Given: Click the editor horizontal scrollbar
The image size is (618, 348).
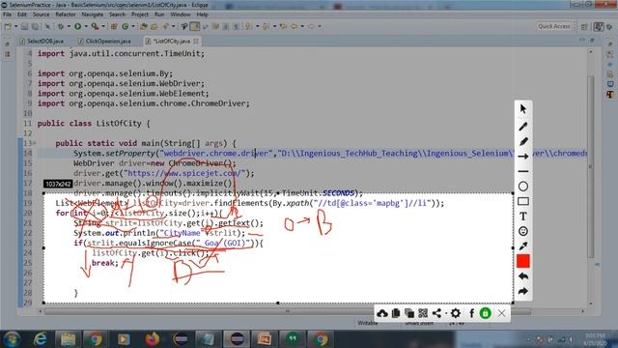Looking at the screenshot, I should [288, 311].
